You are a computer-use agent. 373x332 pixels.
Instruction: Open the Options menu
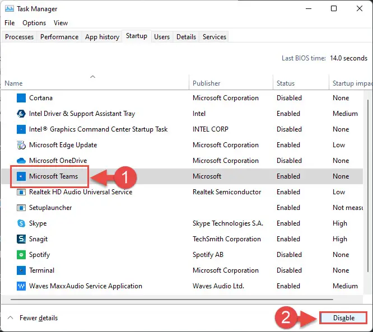(34, 23)
